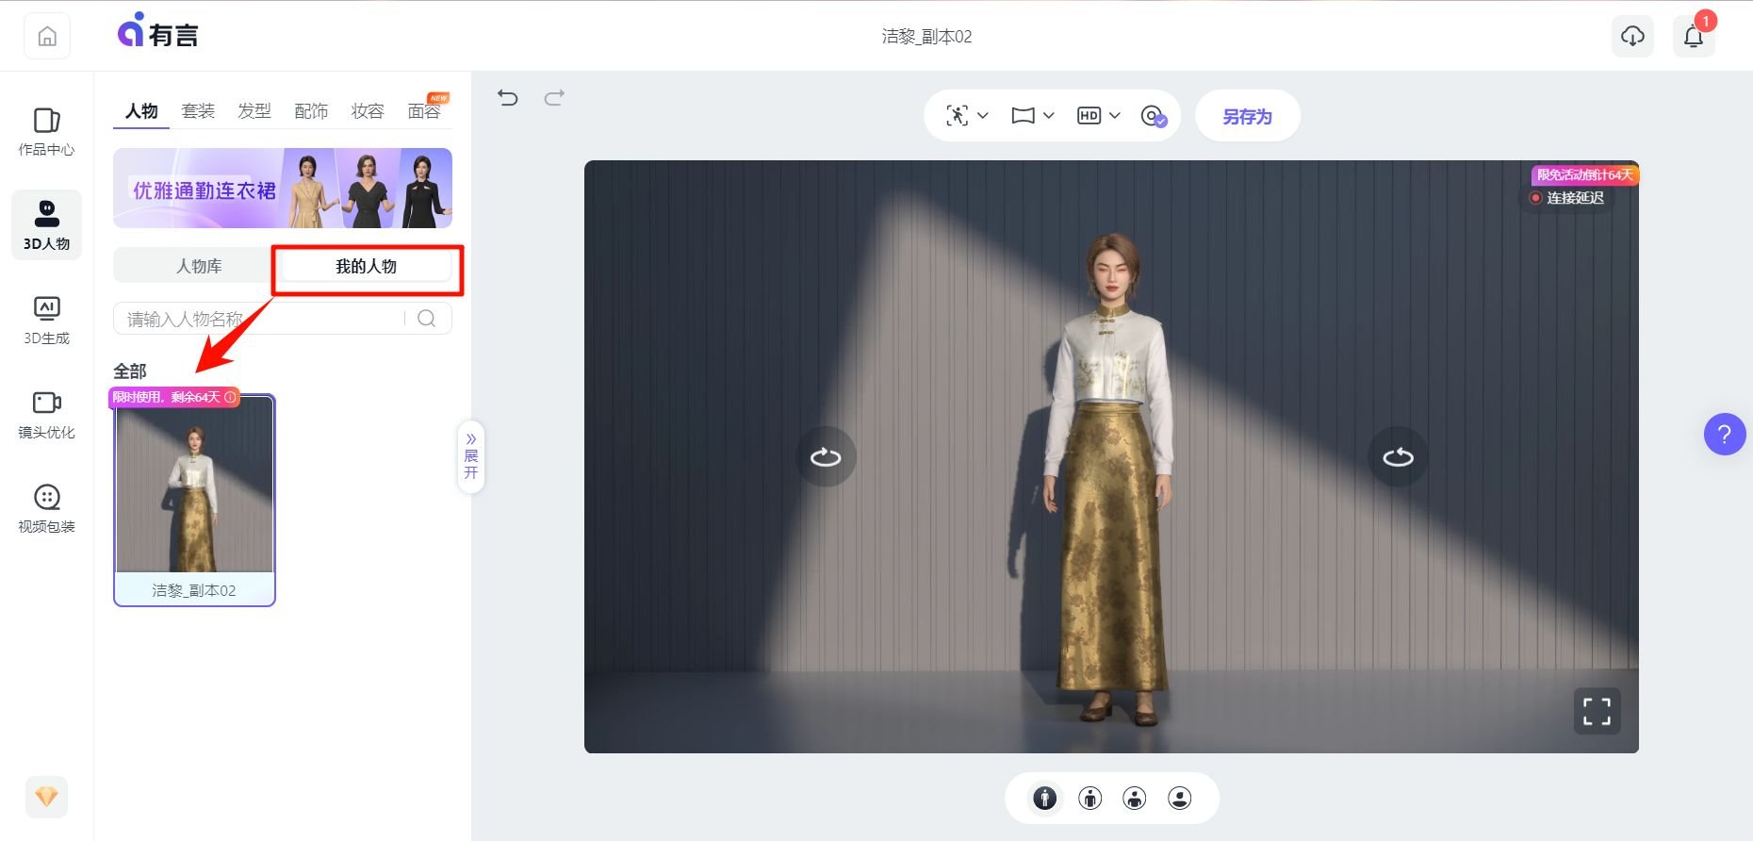The height and width of the screenshot is (841, 1753).
Task: Expand the collapsed side panel 展开
Action: (x=471, y=456)
